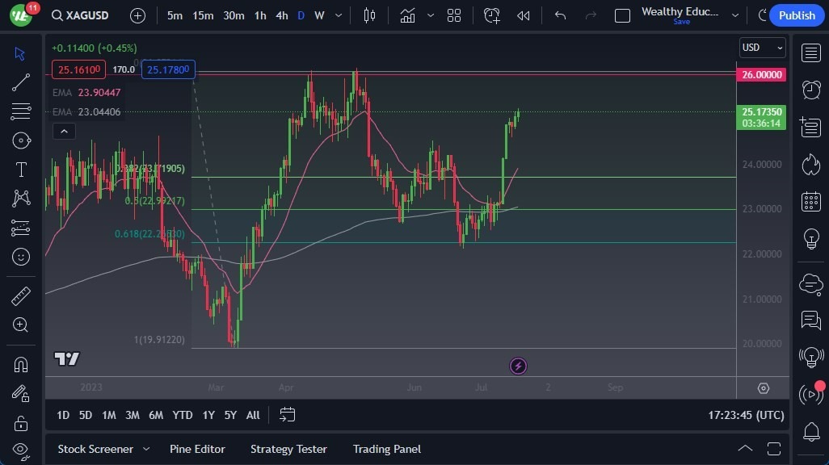Open the Measure ruler tool
This screenshot has width=829, height=465.
click(x=21, y=296)
